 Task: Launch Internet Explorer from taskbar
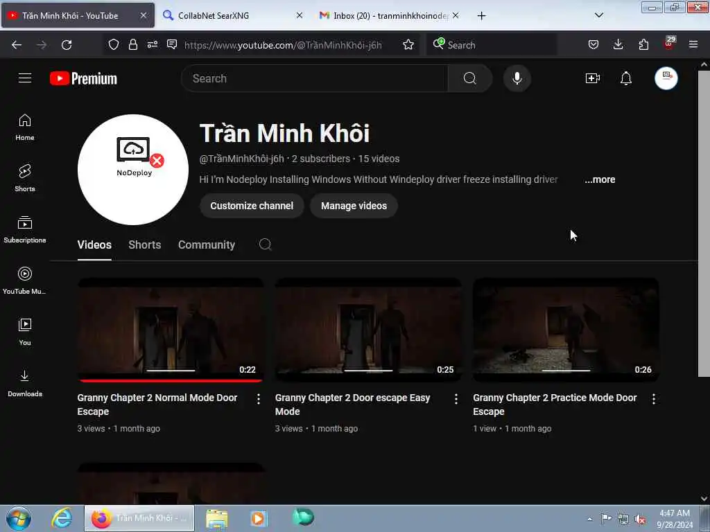point(62,518)
